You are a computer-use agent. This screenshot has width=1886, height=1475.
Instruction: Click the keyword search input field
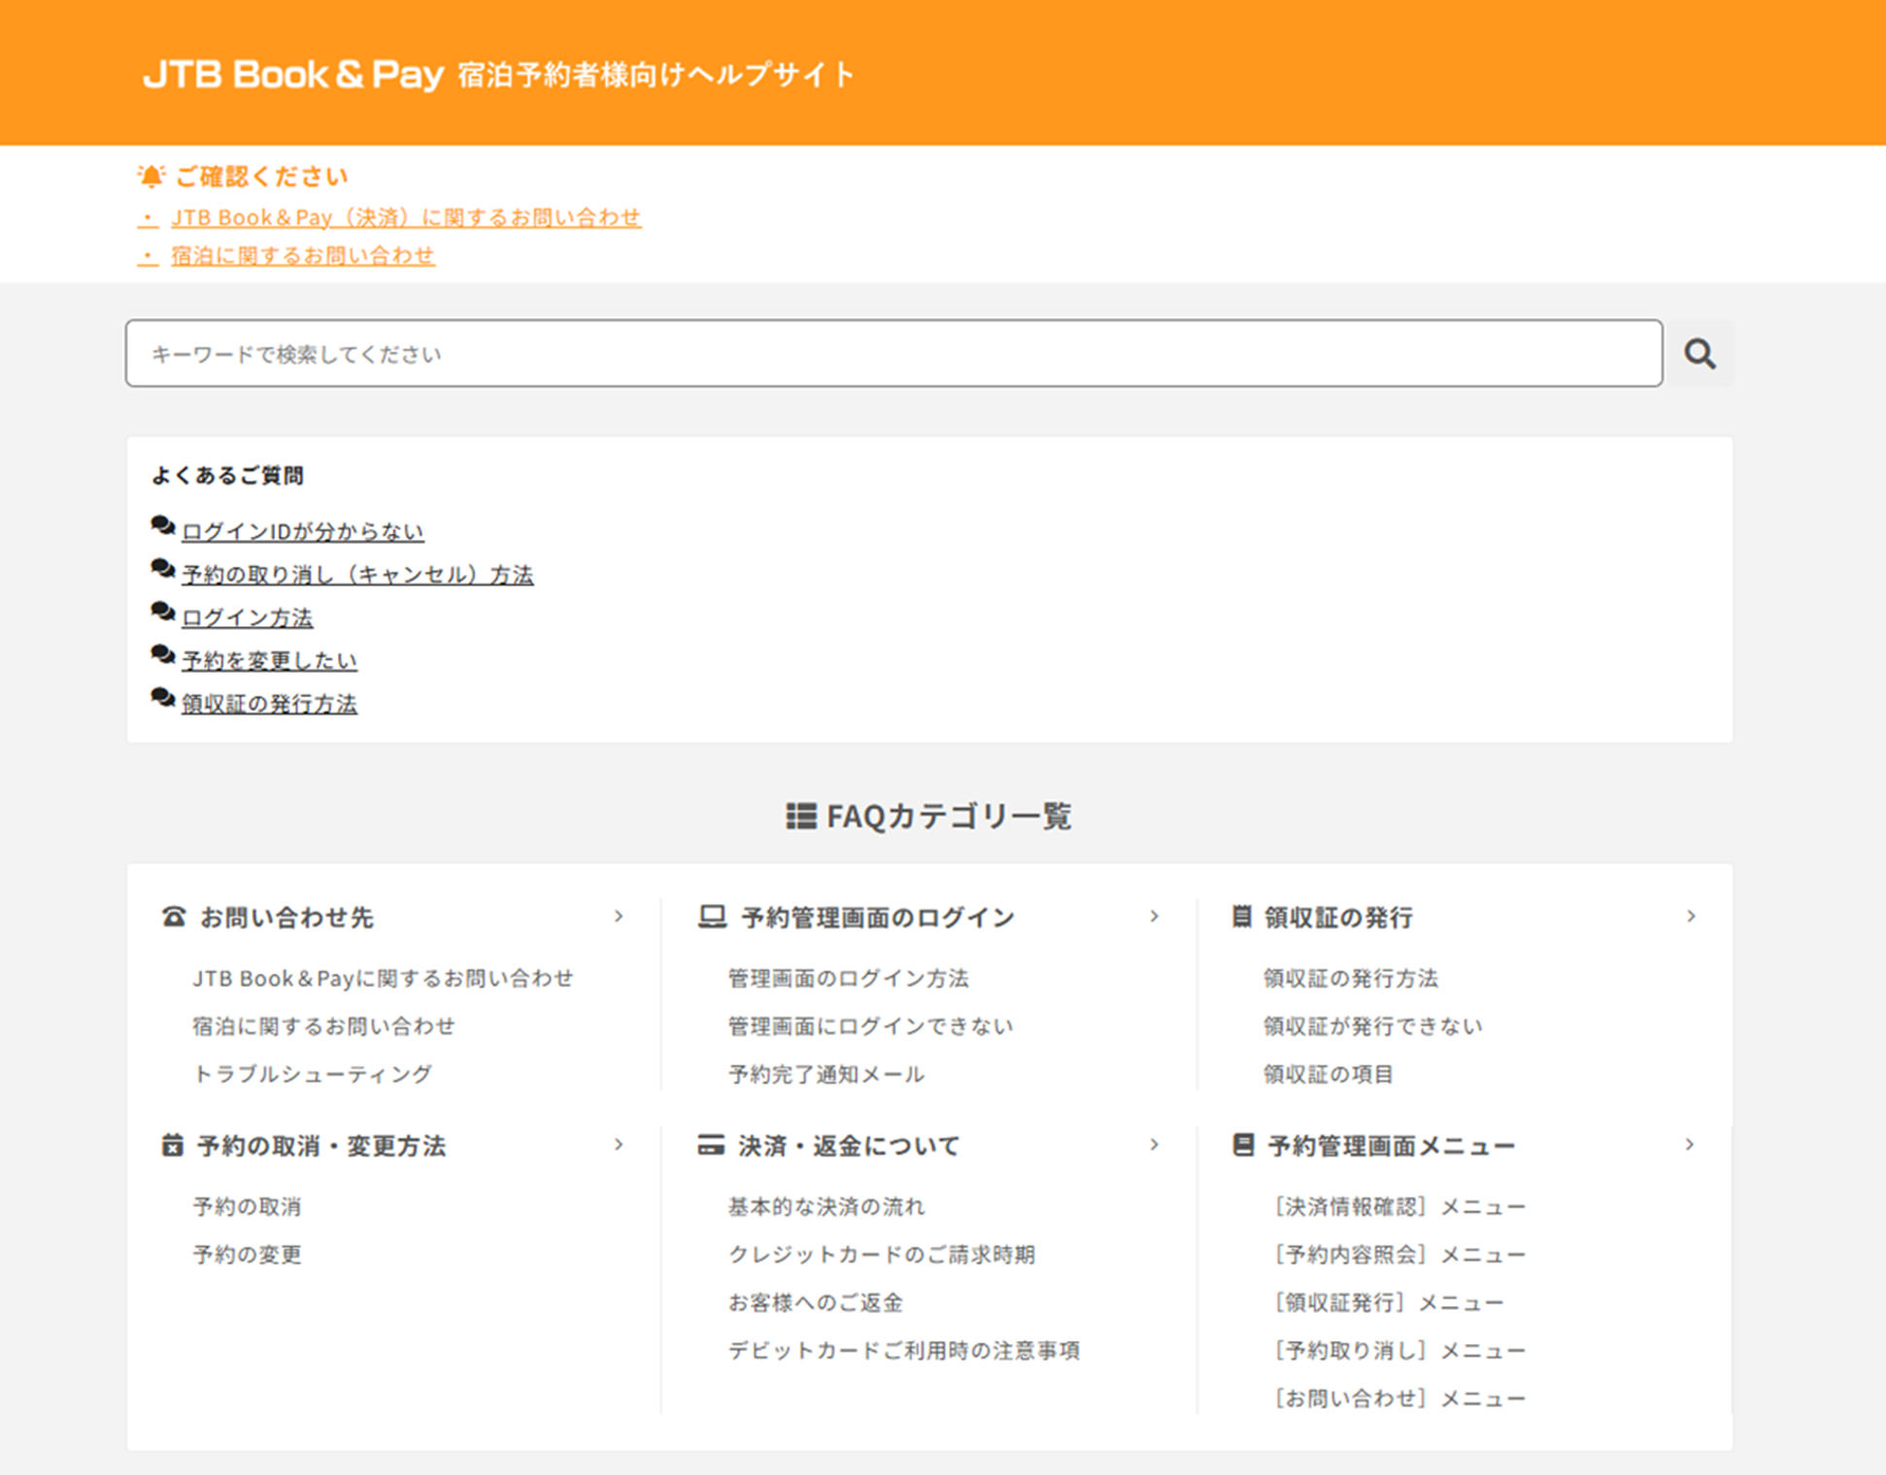(x=893, y=353)
